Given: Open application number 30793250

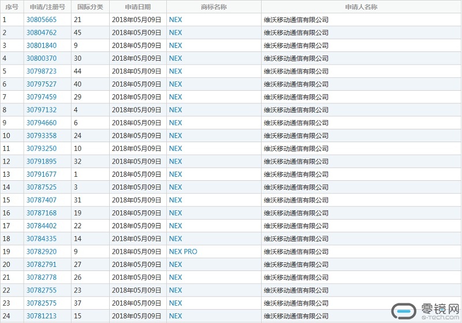Looking at the screenshot, I should coord(41,148).
